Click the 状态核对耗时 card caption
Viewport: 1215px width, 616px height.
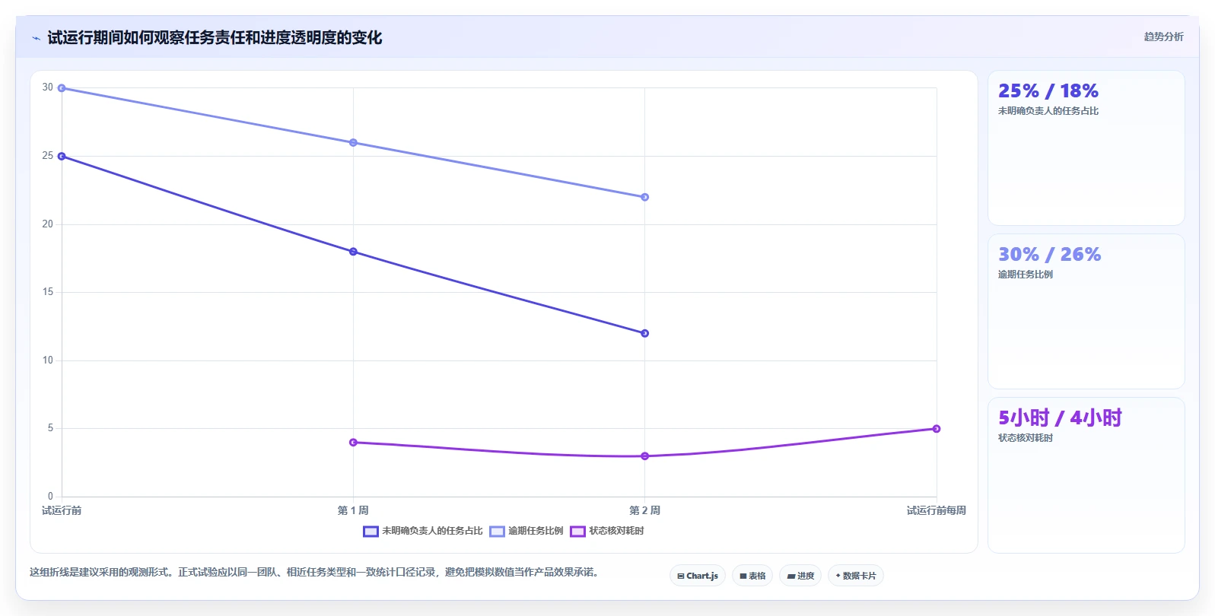tap(1026, 438)
